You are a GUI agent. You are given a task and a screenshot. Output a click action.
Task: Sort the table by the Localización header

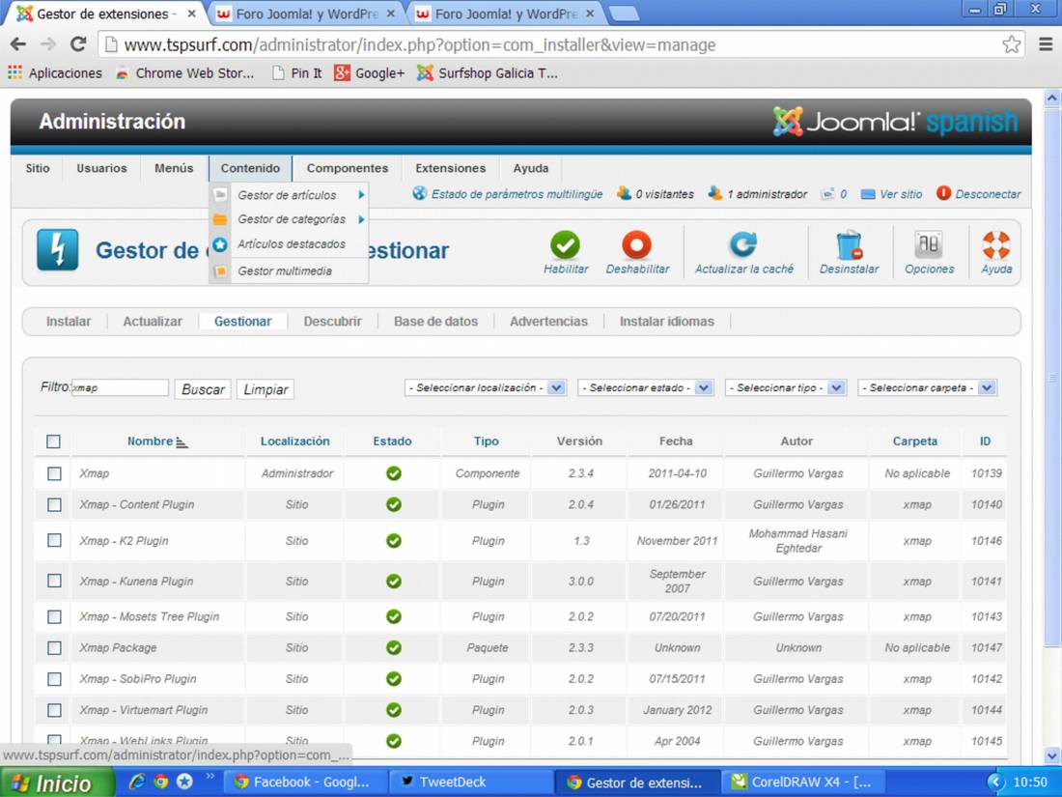point(294,441)
